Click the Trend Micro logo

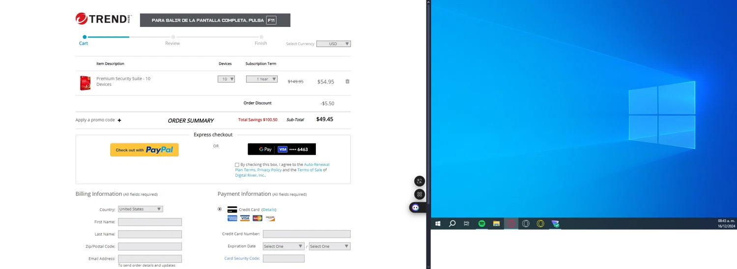[x=103, y=19]
